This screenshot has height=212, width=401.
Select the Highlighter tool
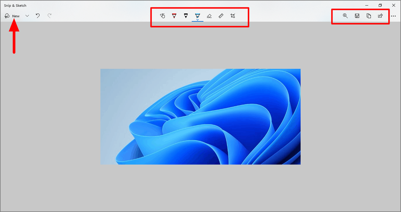tap(198, 15)
